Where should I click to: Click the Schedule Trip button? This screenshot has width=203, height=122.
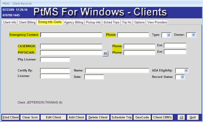(x=121, y=117)
